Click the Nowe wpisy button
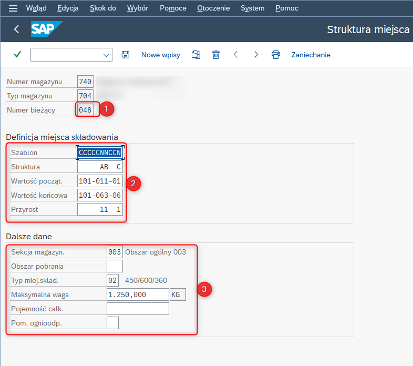Viewport: 413px width, 366px height. pyautogui.click(x=161, y=55)
